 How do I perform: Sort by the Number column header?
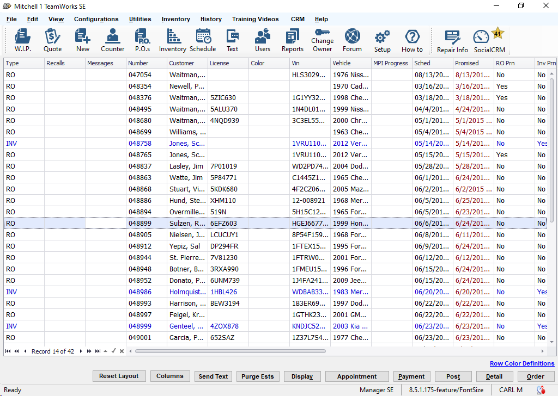pyautogui.click(x=146, y=63)
